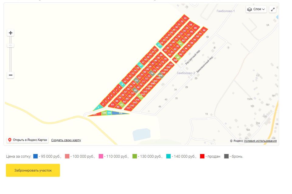The height and width of the screenshot is (194, 292).
Task: Zoom out the map with minus button
Action: pyautogui.click(x=11, y=75)
